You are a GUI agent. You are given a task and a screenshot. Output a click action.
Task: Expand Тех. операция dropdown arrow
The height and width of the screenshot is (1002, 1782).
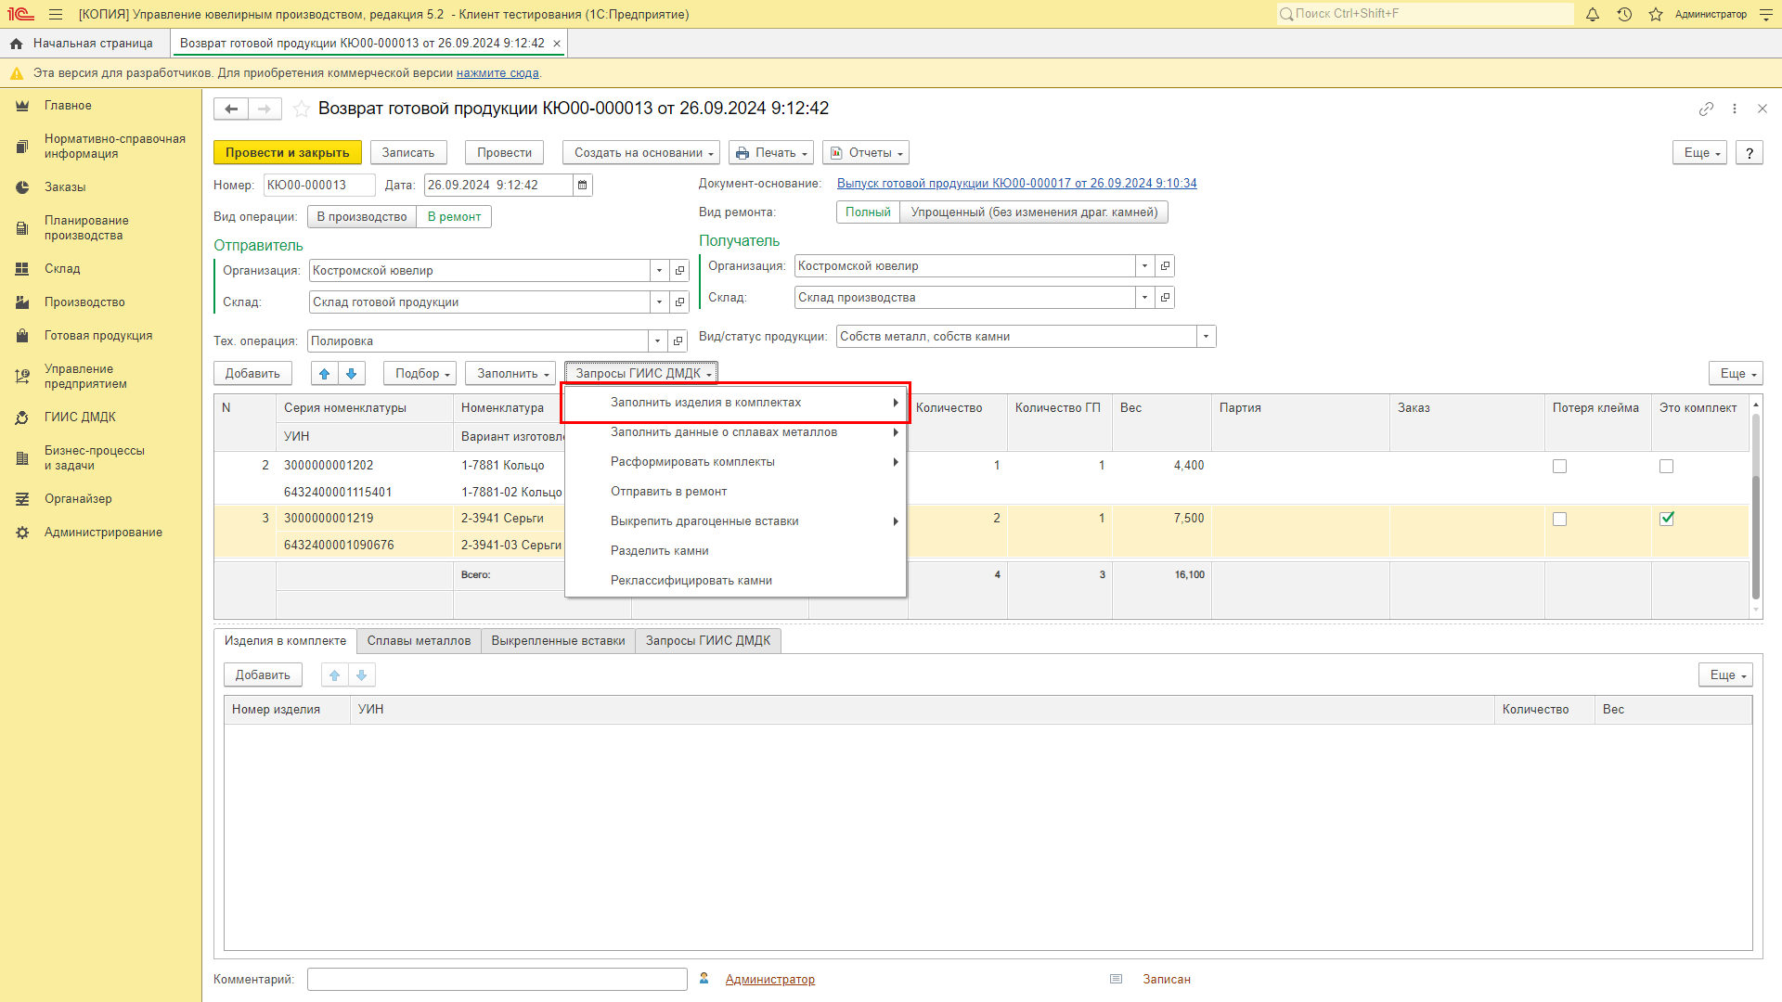pos(657,341)
